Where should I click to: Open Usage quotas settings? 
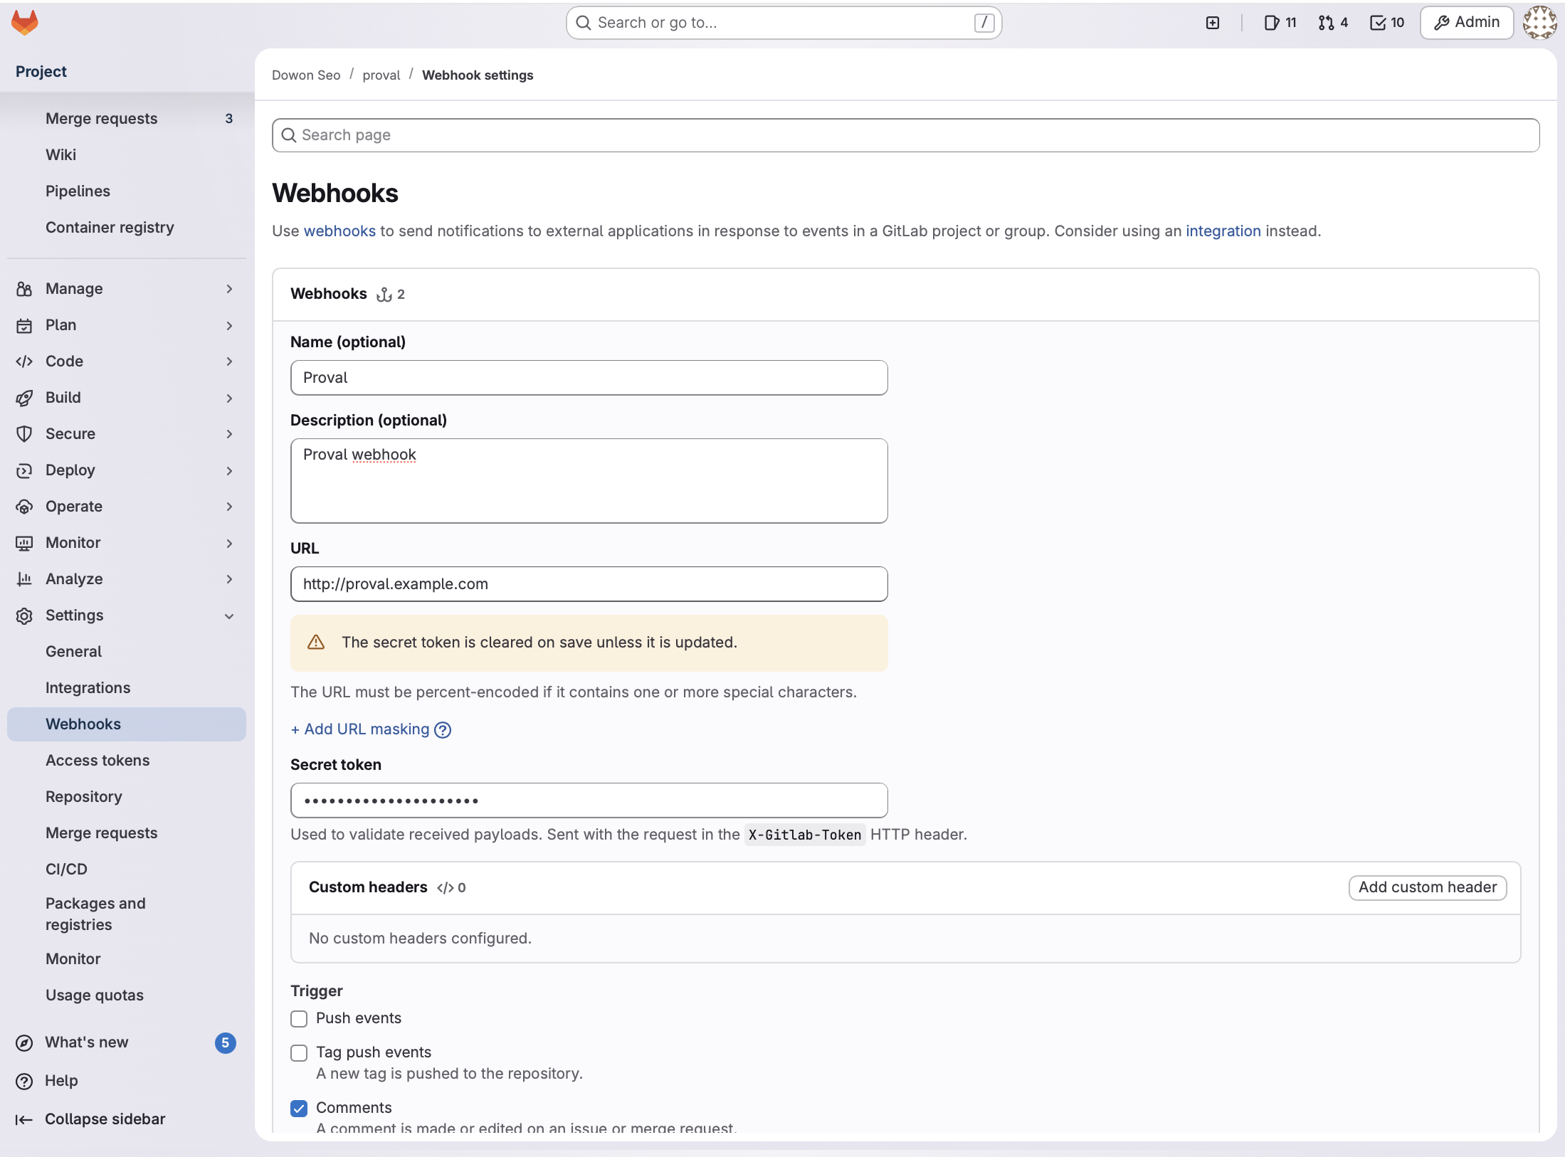[127, 995]
